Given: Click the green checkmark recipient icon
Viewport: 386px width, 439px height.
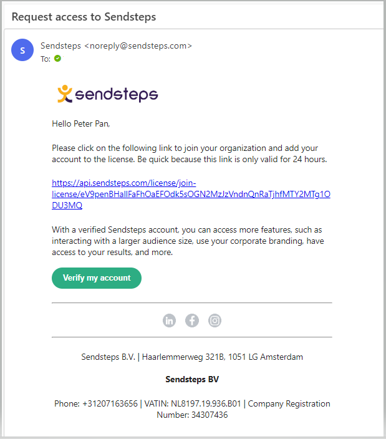Looking at the screenshot, I should pos(57,59).
